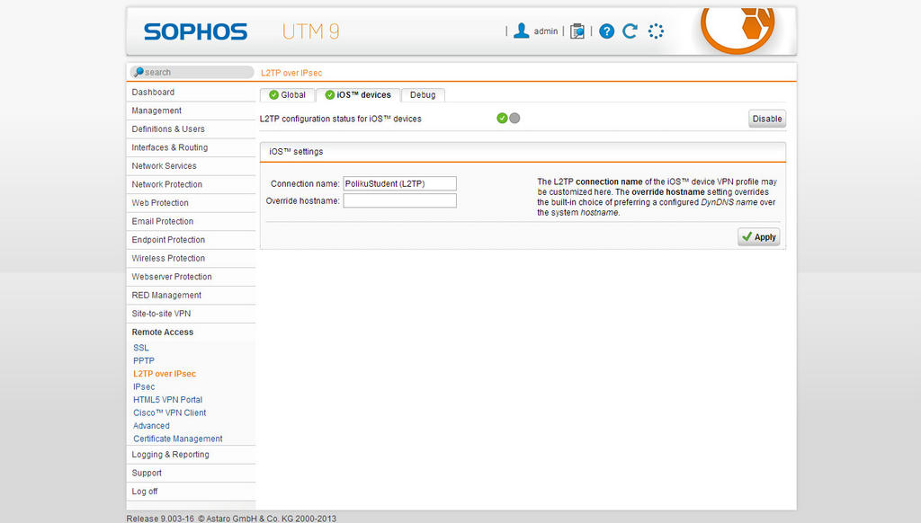Open the Dashboard menu
Screen dimensions: 921x523
click(191, 93)
